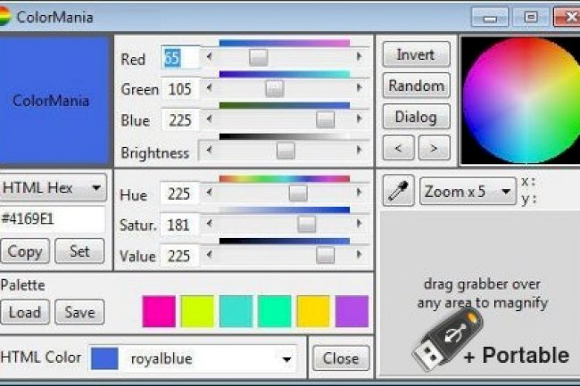
Task: Click the Green slider handle
Action: pyautogui.click(x=275, y=88)
